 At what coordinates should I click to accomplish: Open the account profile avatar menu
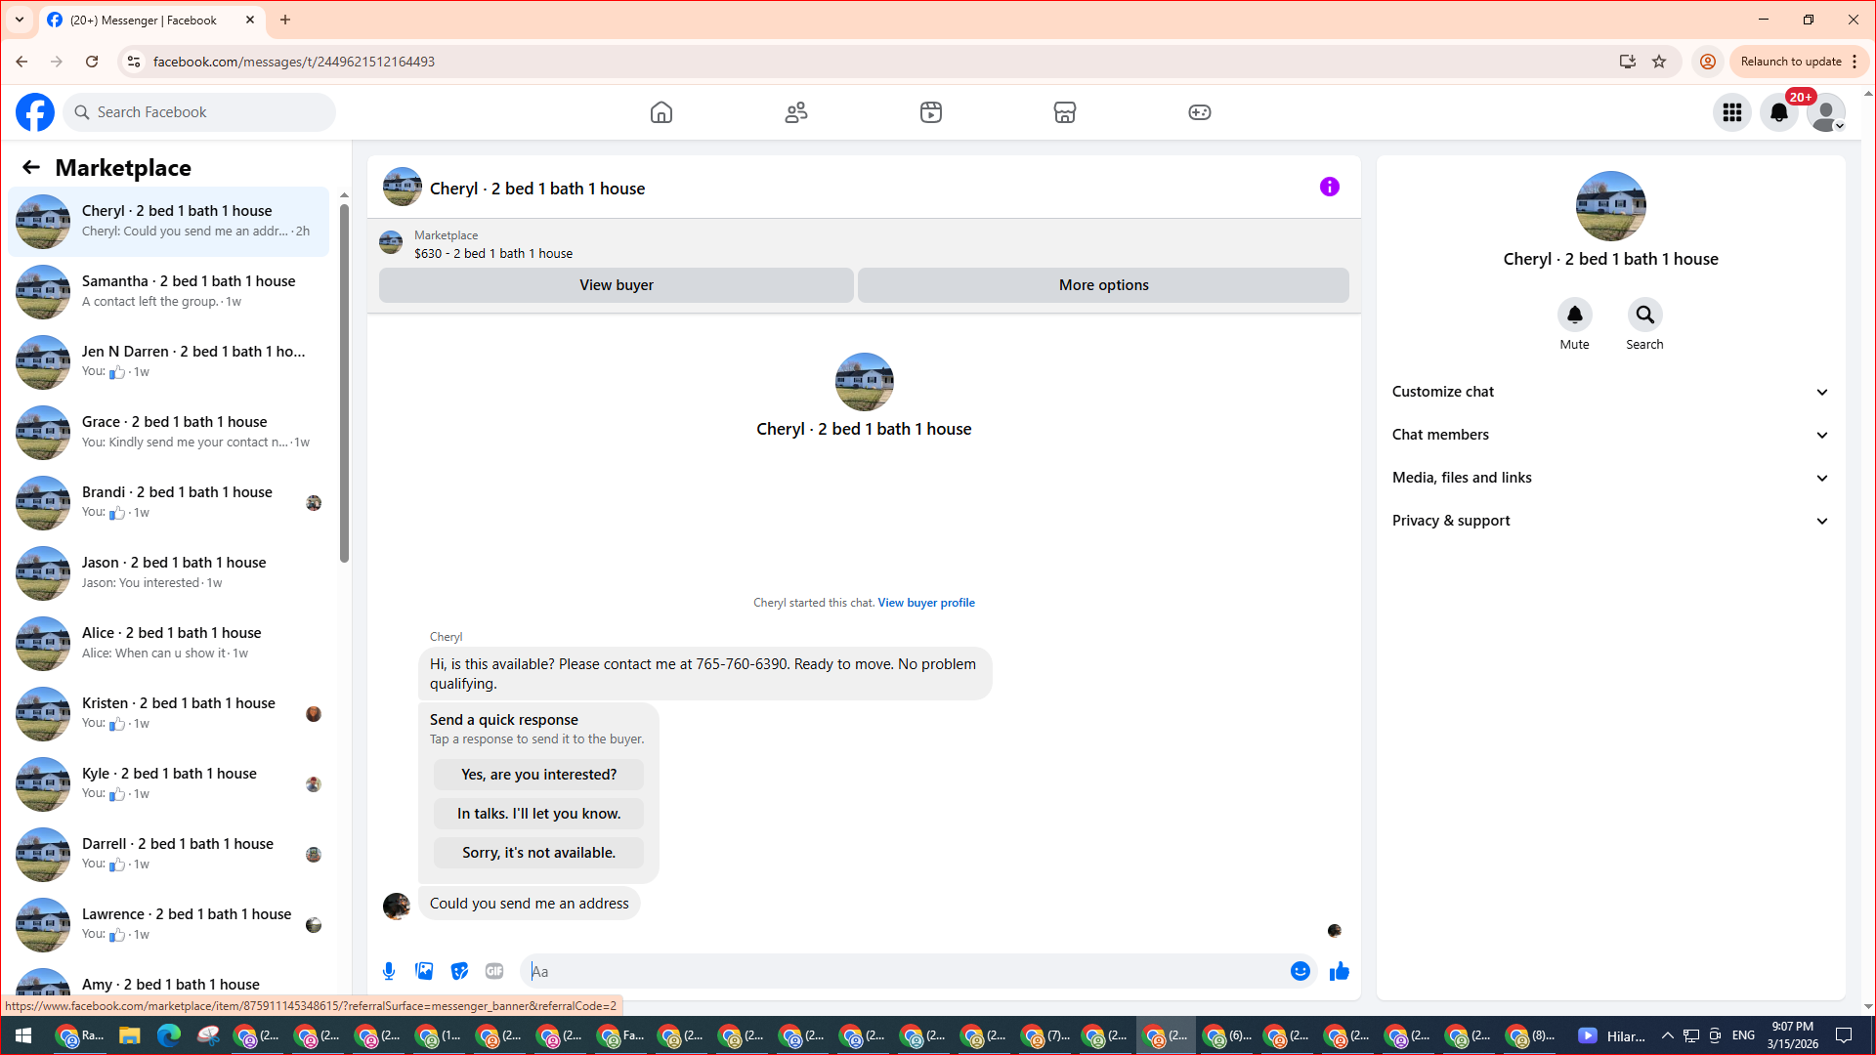click(1826, 112)
